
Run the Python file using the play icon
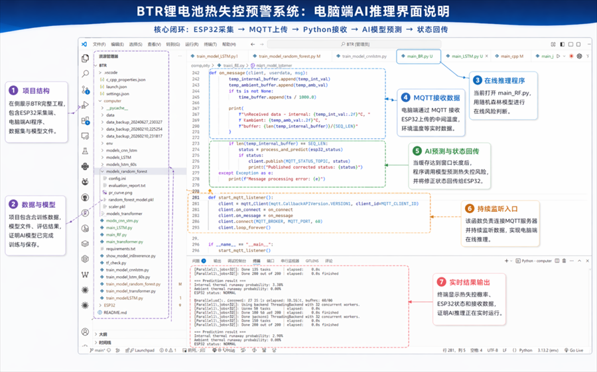pyautogui.click(x=558, y=56)
